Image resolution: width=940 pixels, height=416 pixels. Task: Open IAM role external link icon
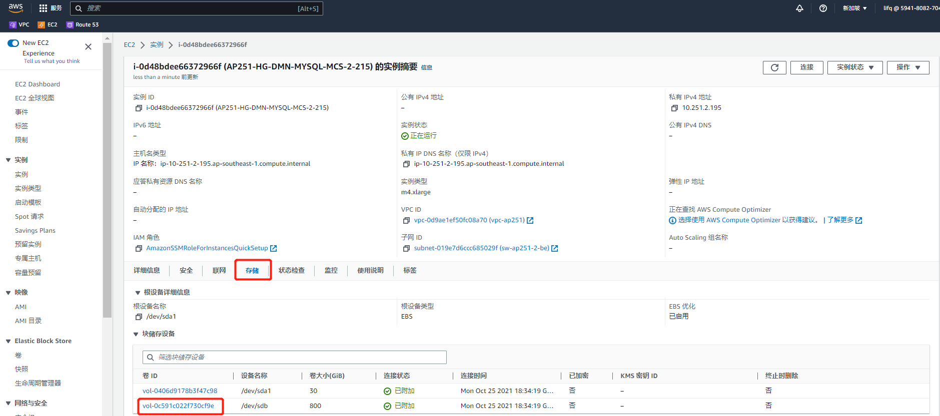(x=274, y=248)
